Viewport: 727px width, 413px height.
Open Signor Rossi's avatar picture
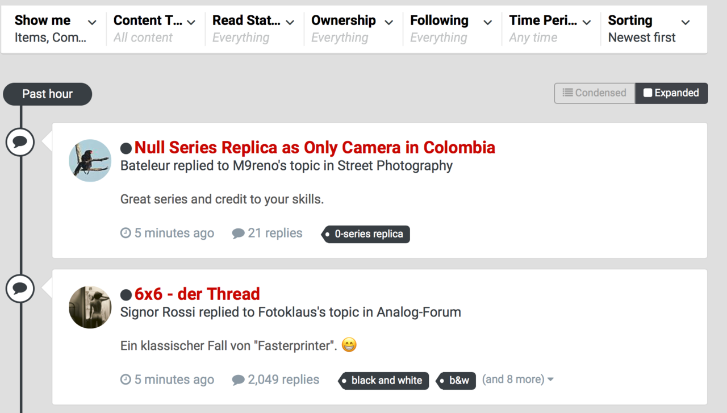pos(90,307)
